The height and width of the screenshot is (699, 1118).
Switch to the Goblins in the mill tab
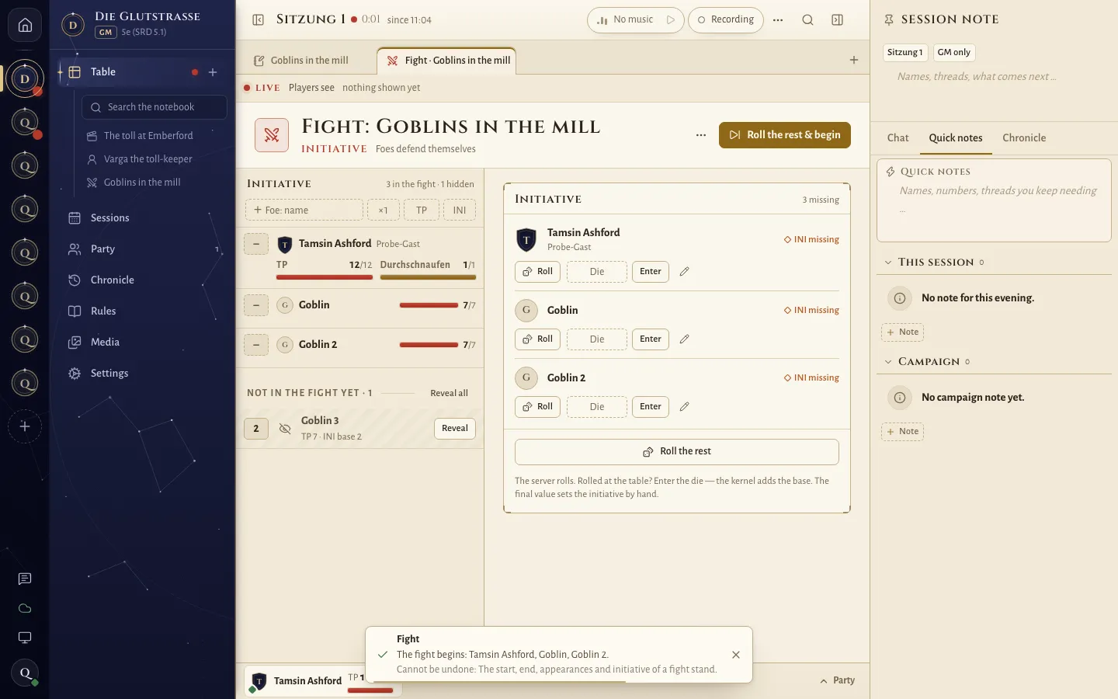click(301, 61)
